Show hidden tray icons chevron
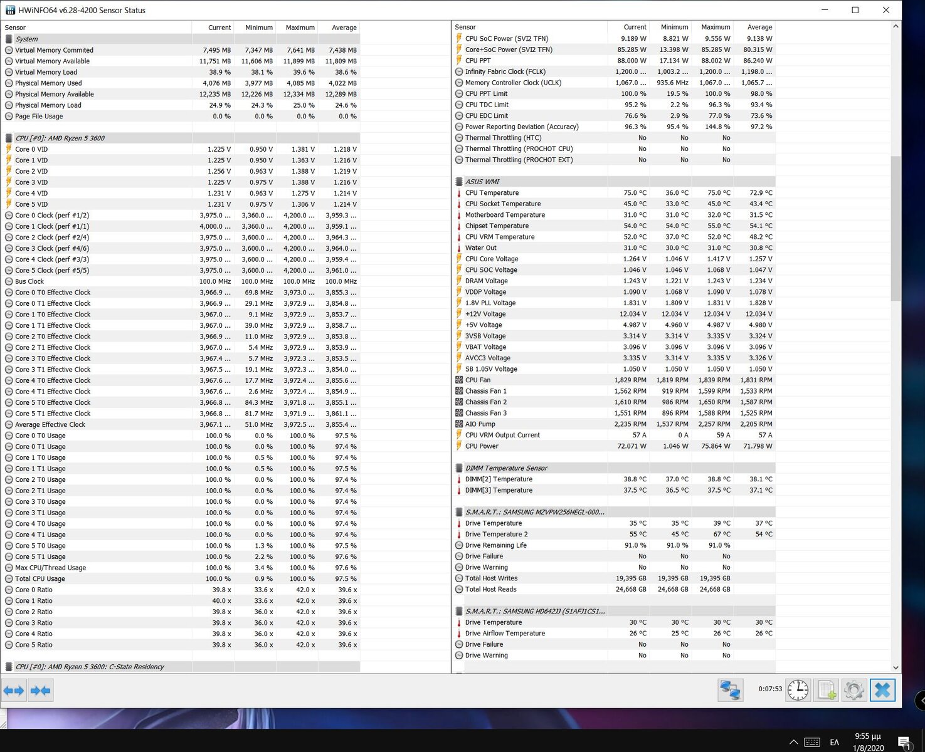 (x=793, y=742)
